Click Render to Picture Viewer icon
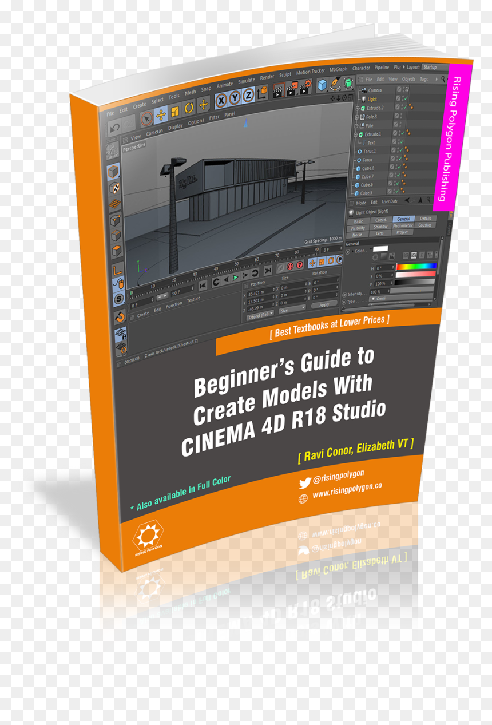Image resolution: width=492 pixels, height=725 pixels. [x=292, y=88]
